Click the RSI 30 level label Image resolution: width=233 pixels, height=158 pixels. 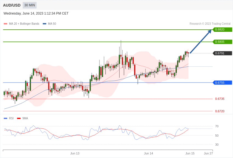217,145
